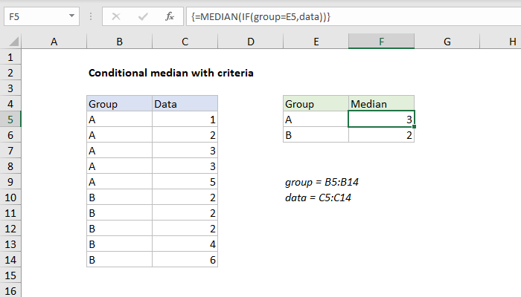Screen dimensions: 521x297
Task: Select row 10 header
Action: [x=10, y=198]
